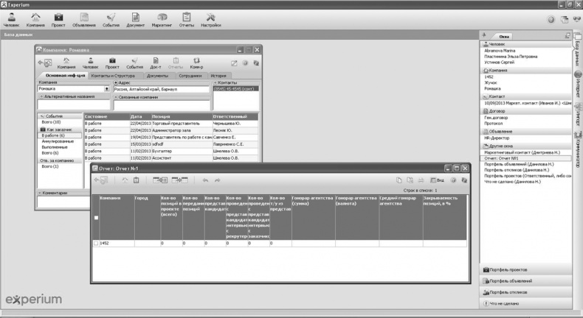Image resolution: width=583 pixels, height=318 pixels.
Task: Open the Проект briefcase icon in main toolbar
Action: 58,18
